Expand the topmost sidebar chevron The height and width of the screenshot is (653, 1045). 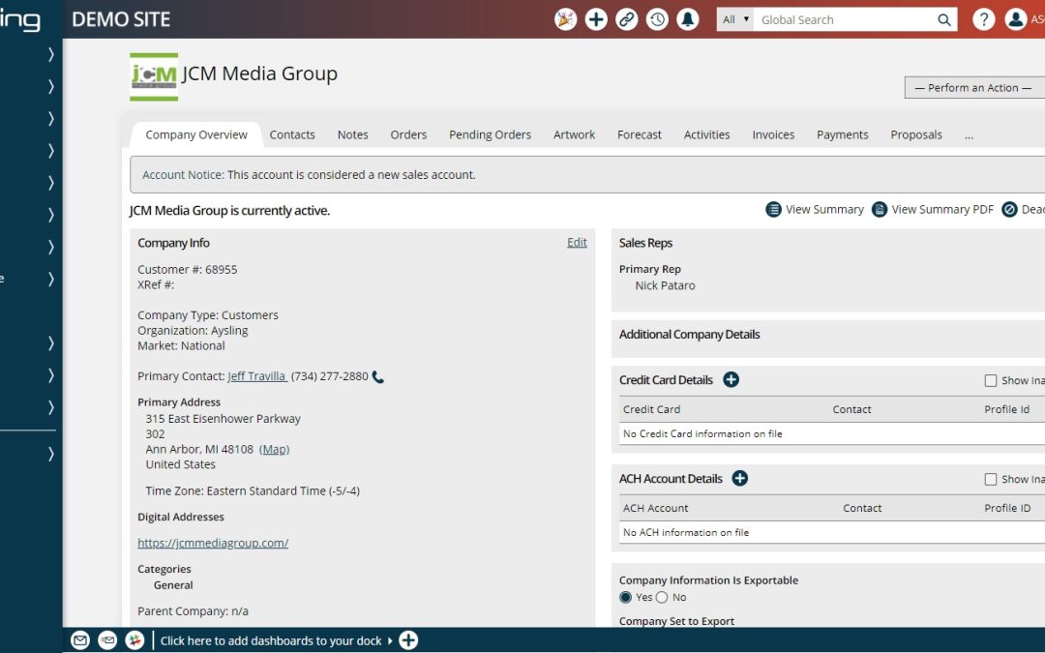click(x=50, y=54)
